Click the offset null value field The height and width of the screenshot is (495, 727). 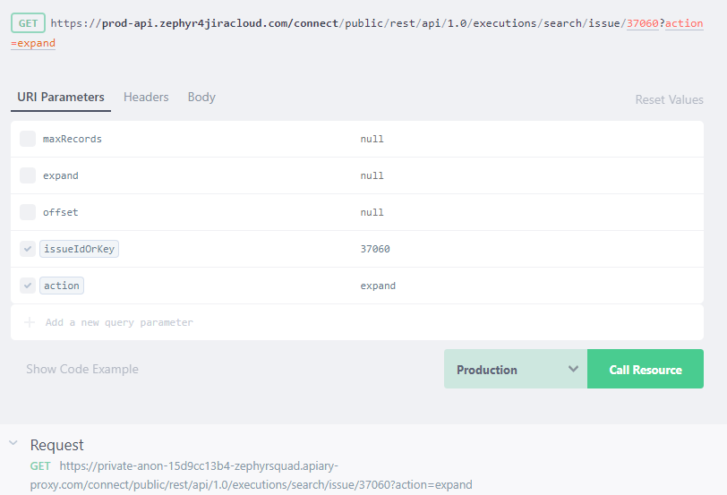pyautogui.click(x=372, y=212)
